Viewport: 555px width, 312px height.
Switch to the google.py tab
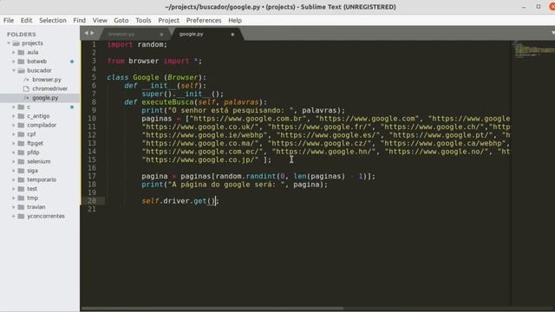point(191,34)
